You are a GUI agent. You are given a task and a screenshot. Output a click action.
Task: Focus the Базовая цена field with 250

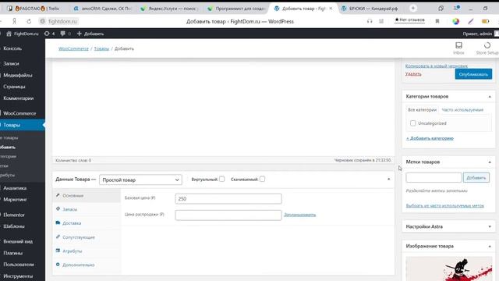228,198
